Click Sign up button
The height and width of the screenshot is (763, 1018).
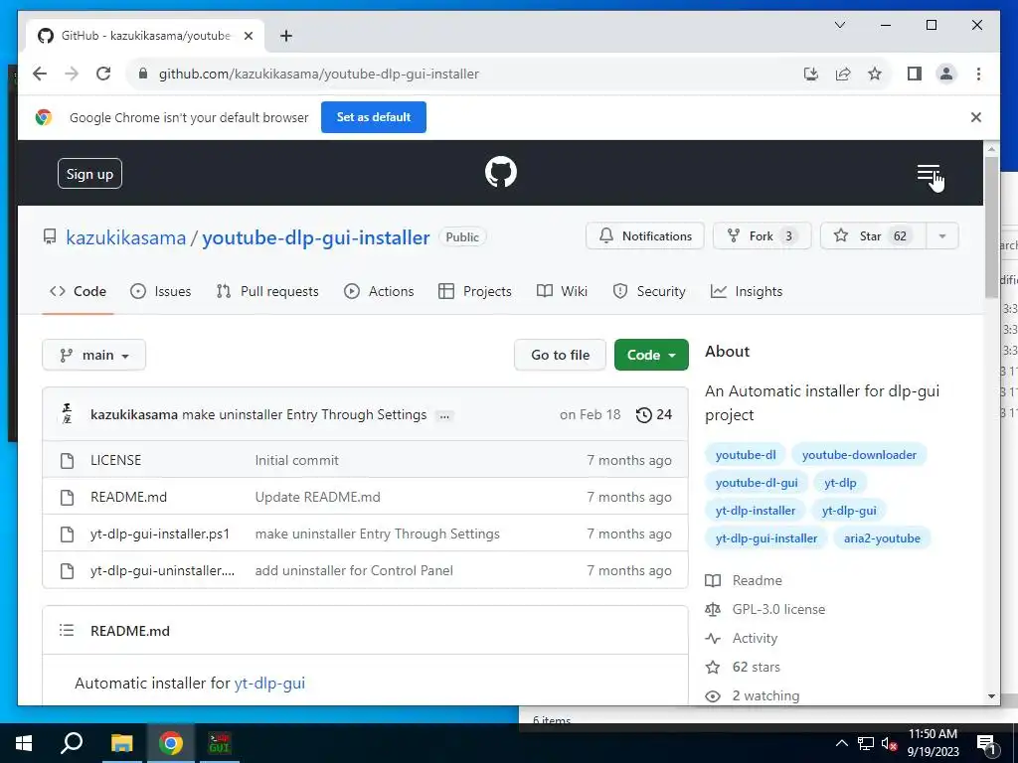tap(89, 173)
